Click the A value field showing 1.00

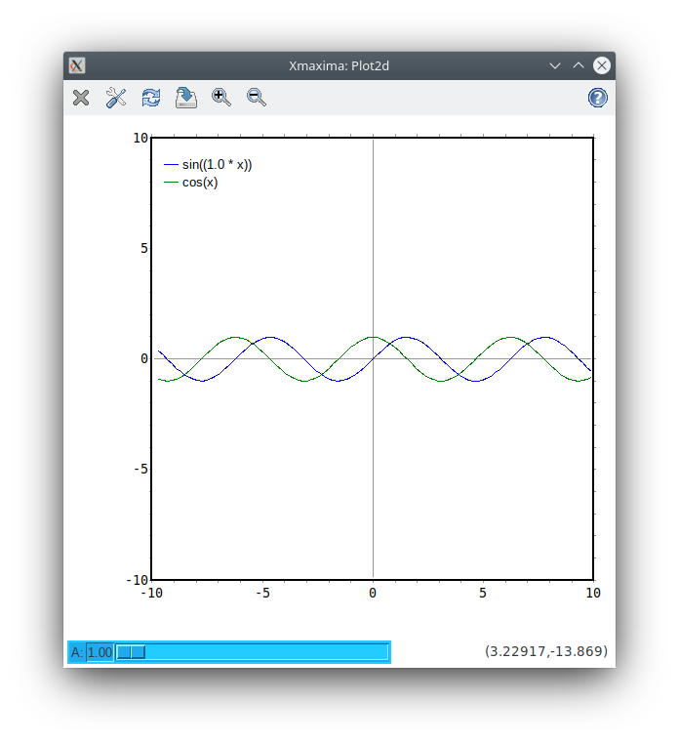coord(100,652)
